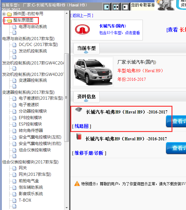Click the red book icon of 维修手册 entry
The width and height of the screenshot is (186, 210).
click(x=79, y=136)
